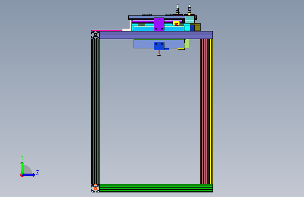Select the purple-blue top horizontal beam

pyautogui.click(x=156, y=35)
